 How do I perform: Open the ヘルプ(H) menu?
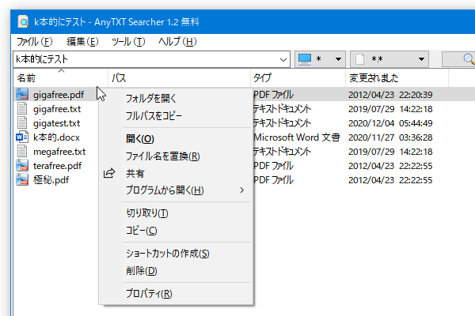point(177,41)
